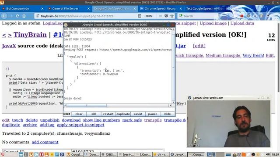
Task: Show site information icon in URL bar
Action: click(38, 16)
